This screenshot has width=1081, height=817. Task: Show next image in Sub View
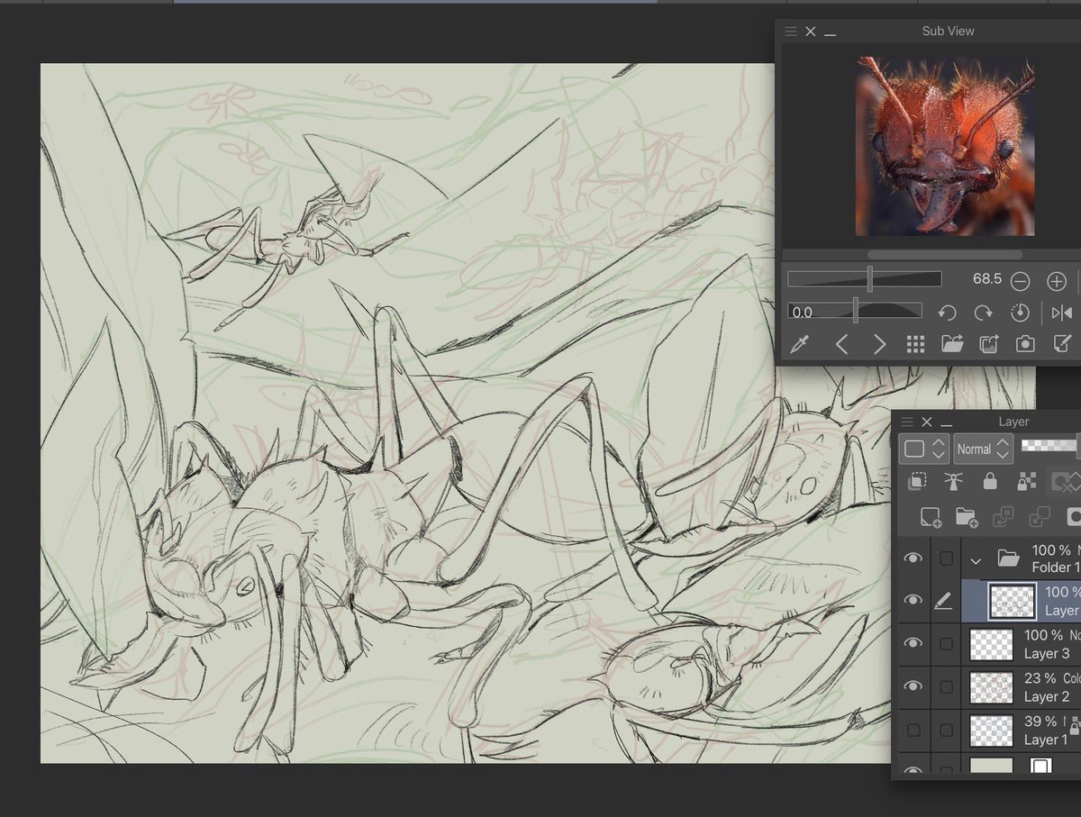[879, 344]
